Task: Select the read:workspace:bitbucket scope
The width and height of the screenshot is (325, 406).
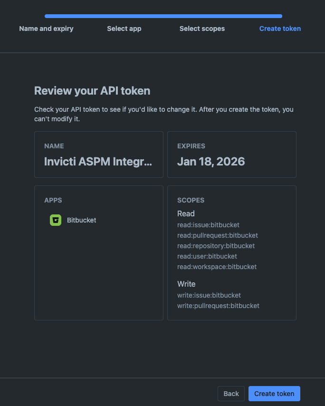Action: tap(217, 267)
